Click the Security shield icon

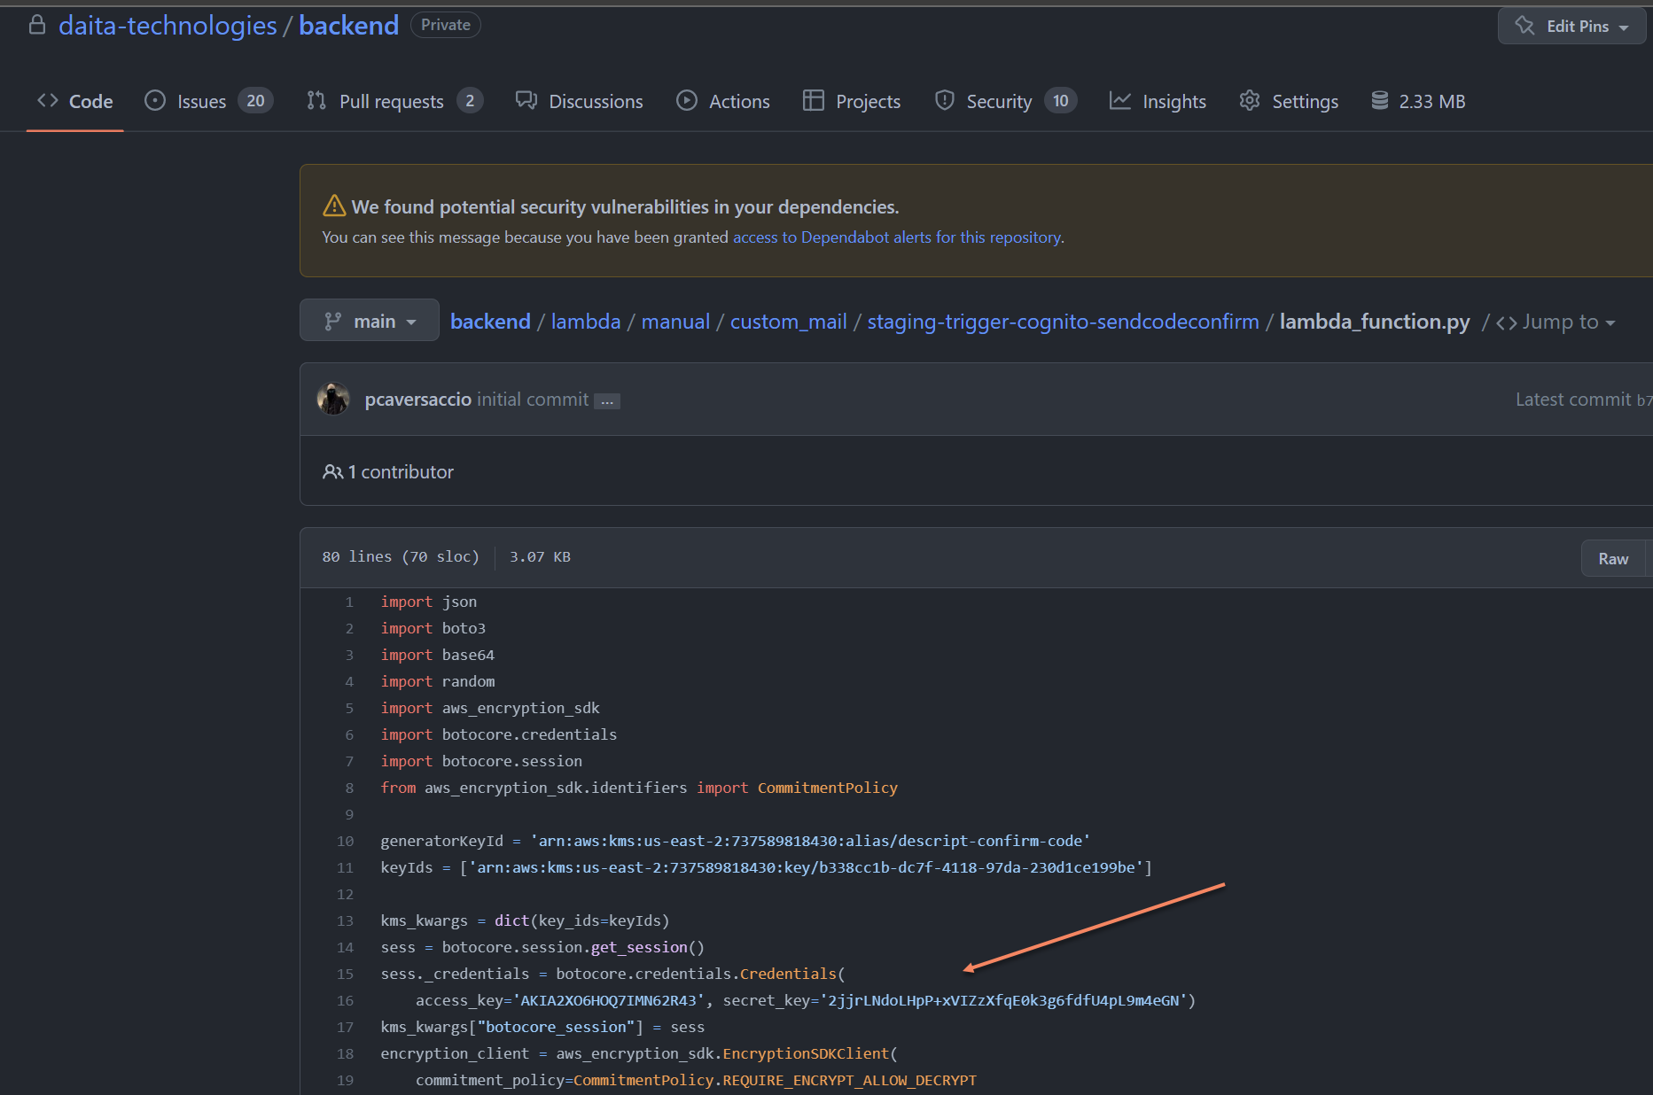coord(944,101)
